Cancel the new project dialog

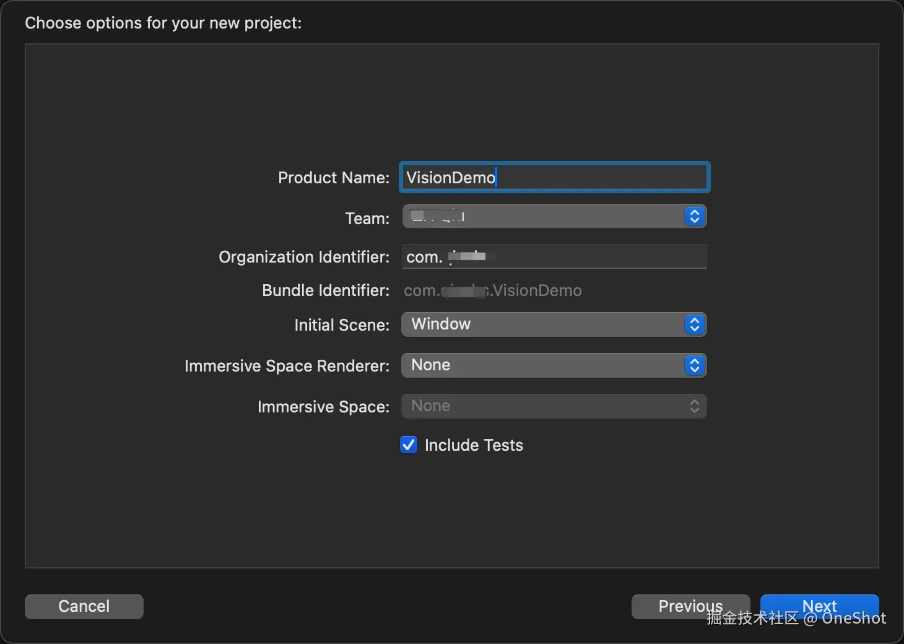coord(84,606)
